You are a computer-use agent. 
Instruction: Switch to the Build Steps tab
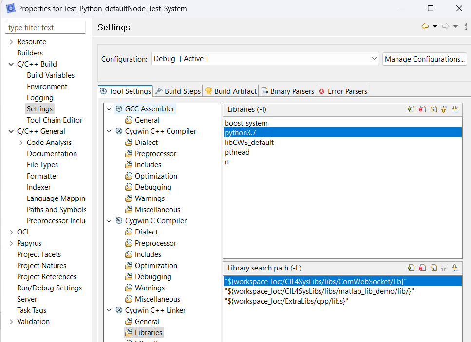178,91
